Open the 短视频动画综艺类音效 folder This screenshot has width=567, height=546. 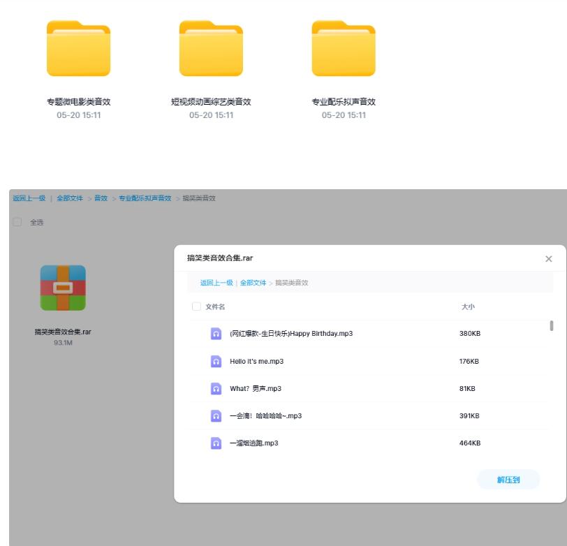tap(210, 49)
